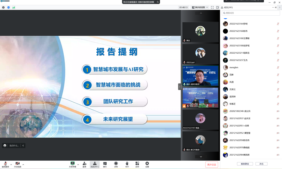The height and width of the screenshot is (169, 282).
Task: Check network quality with the signal icon
Action: coord(14,7)
